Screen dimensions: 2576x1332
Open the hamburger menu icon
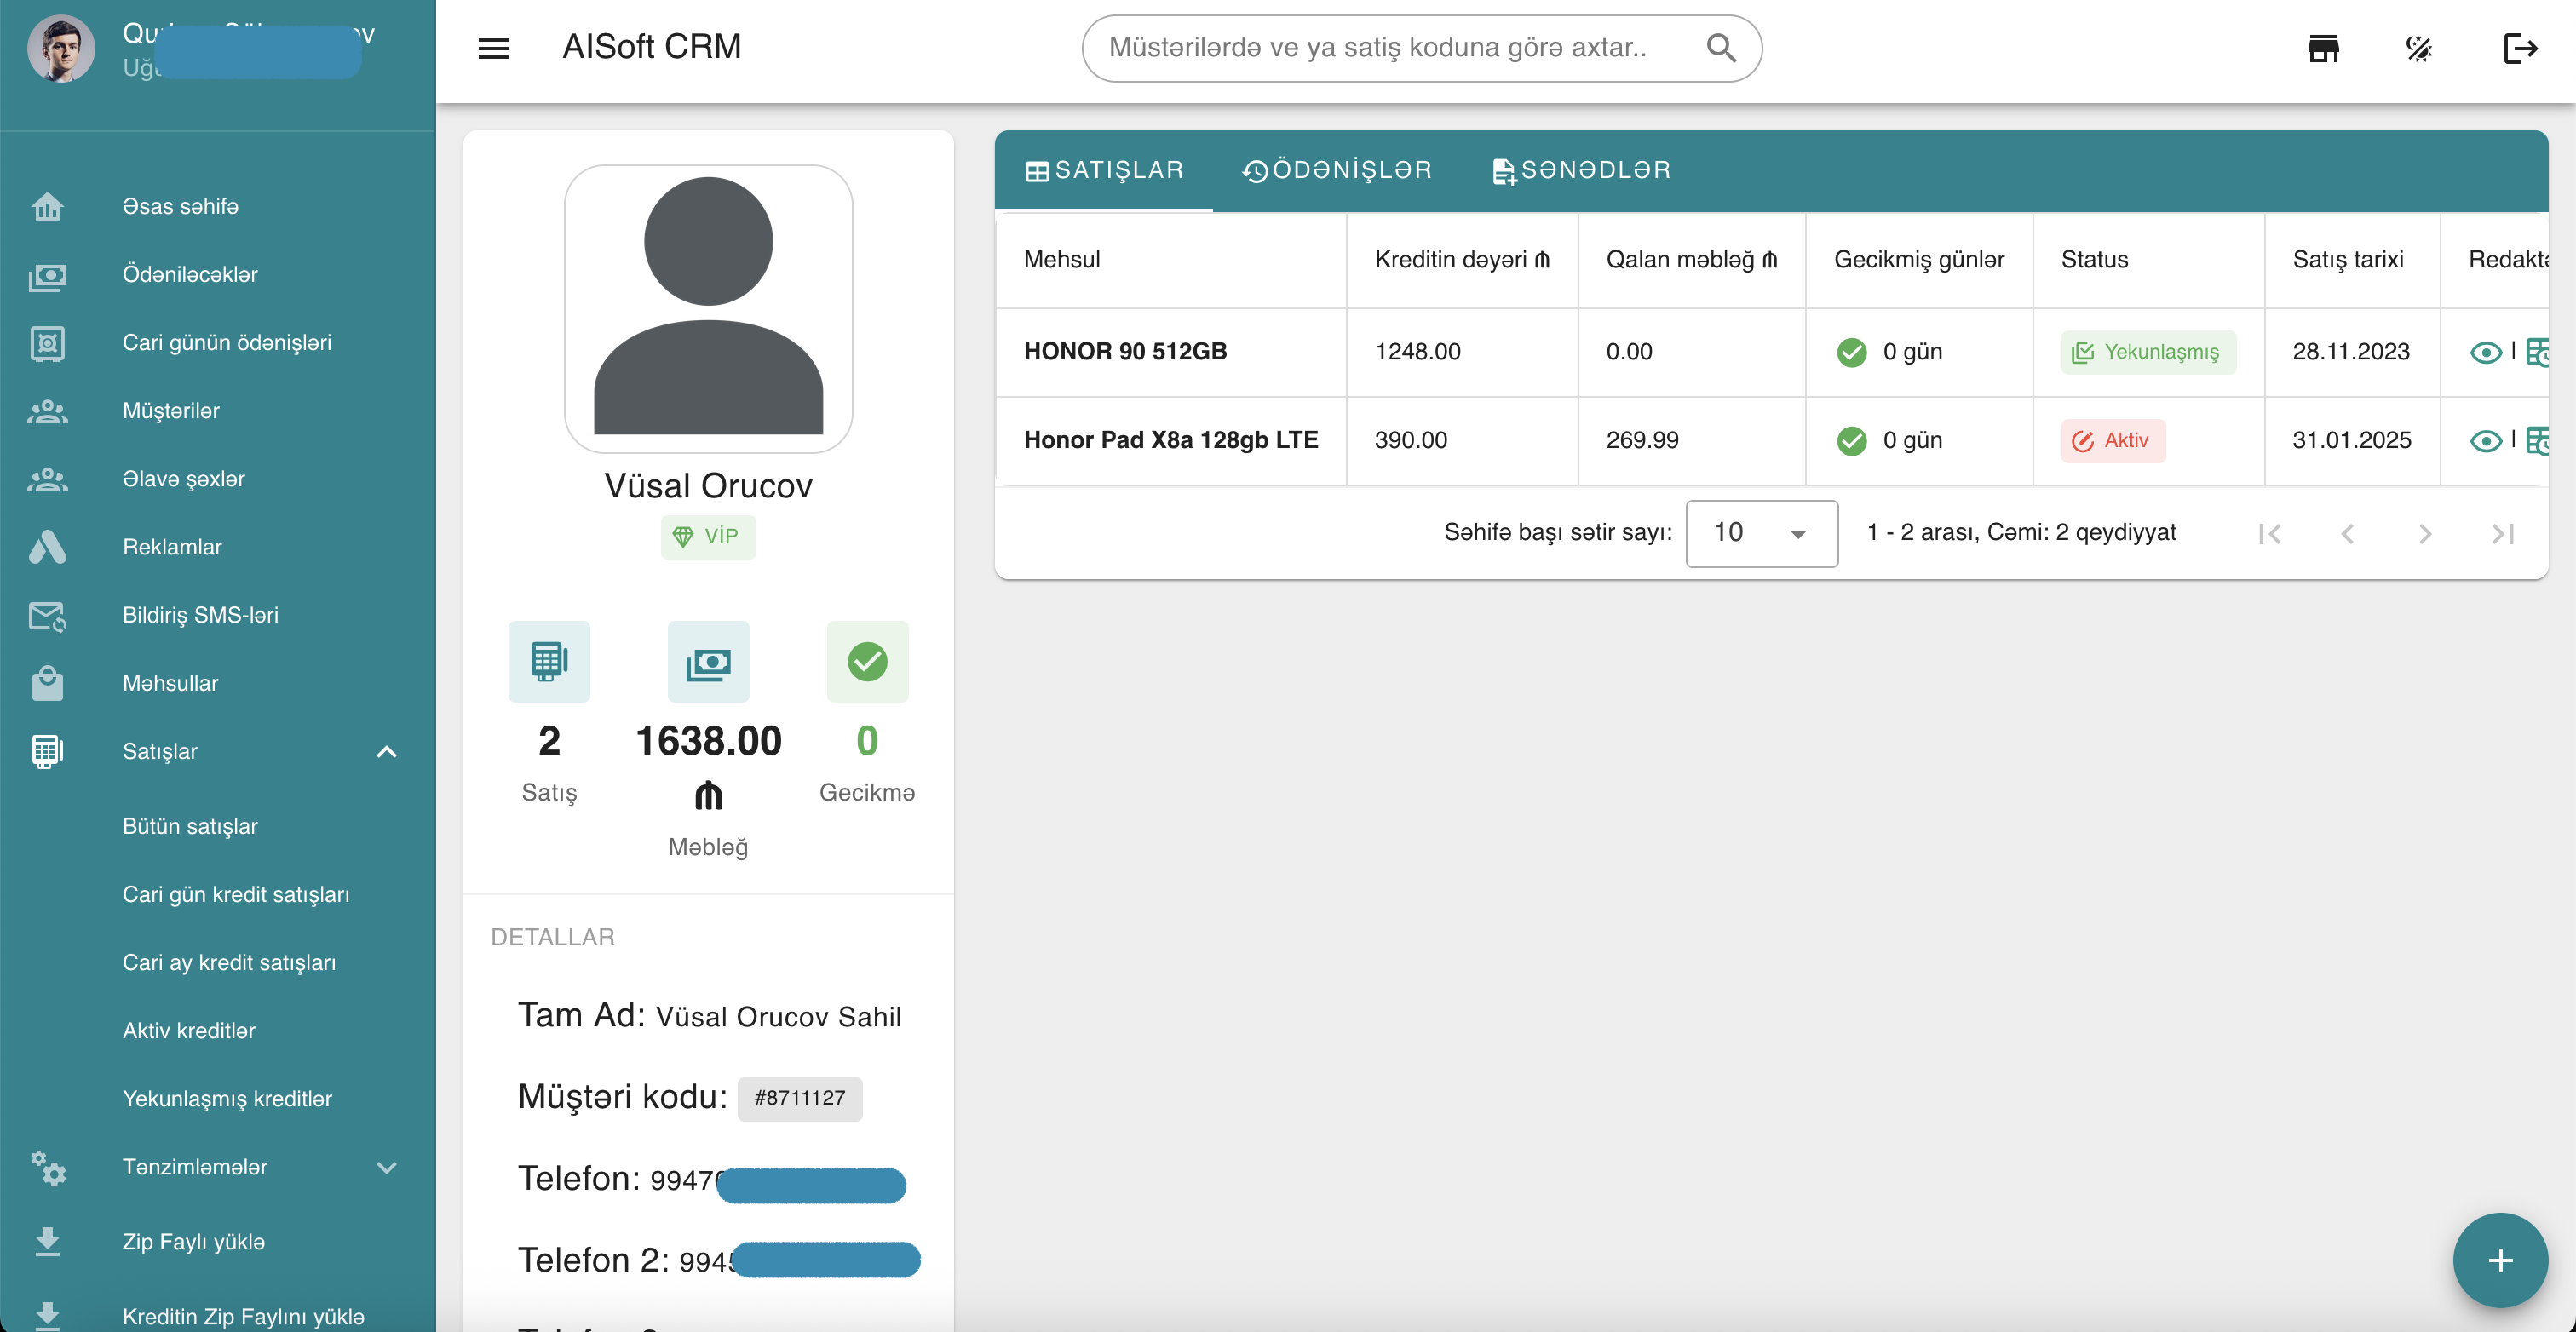pos(493,48)
